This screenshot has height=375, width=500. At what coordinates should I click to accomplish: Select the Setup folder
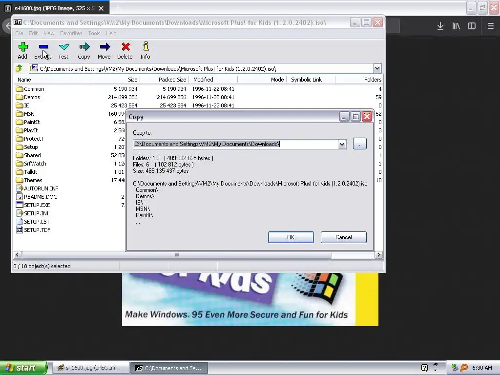tap(27, 147)
